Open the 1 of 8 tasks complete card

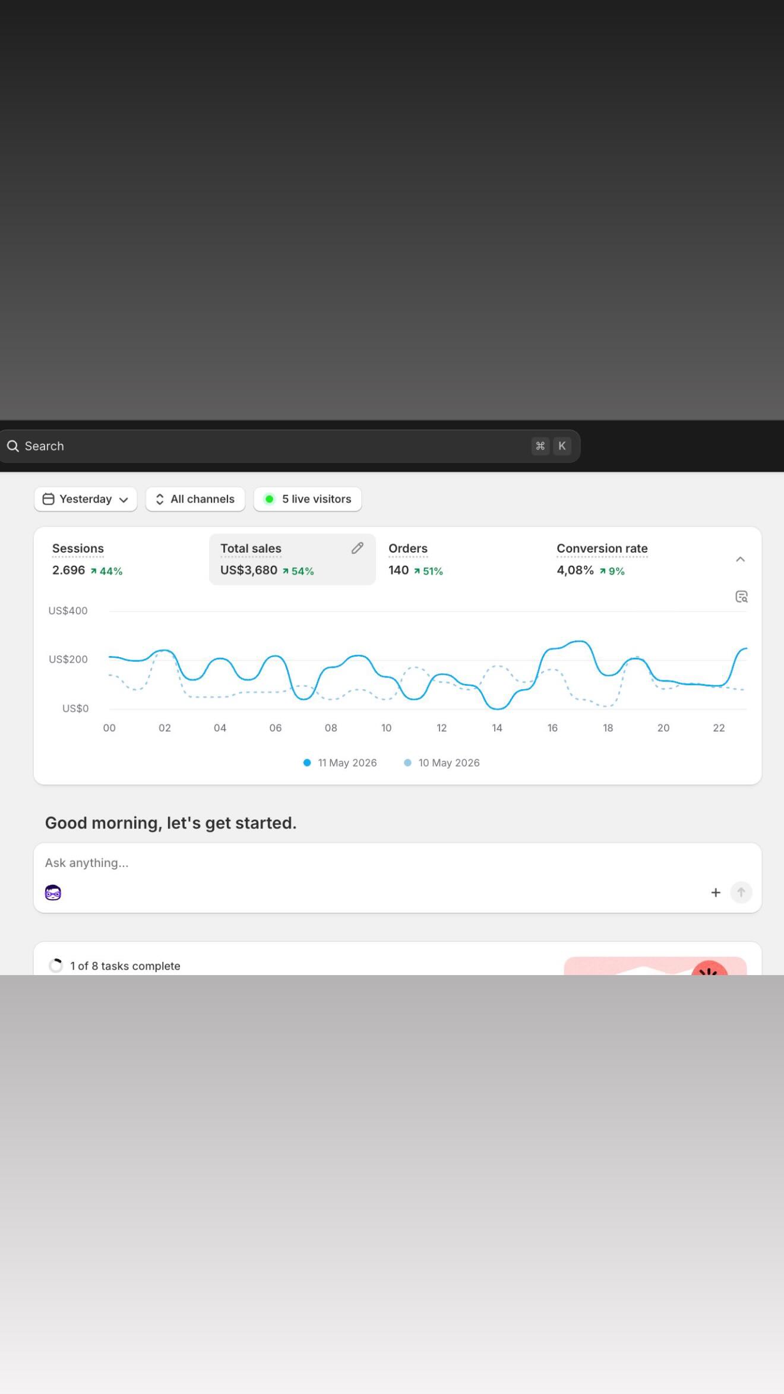[397, 959]
